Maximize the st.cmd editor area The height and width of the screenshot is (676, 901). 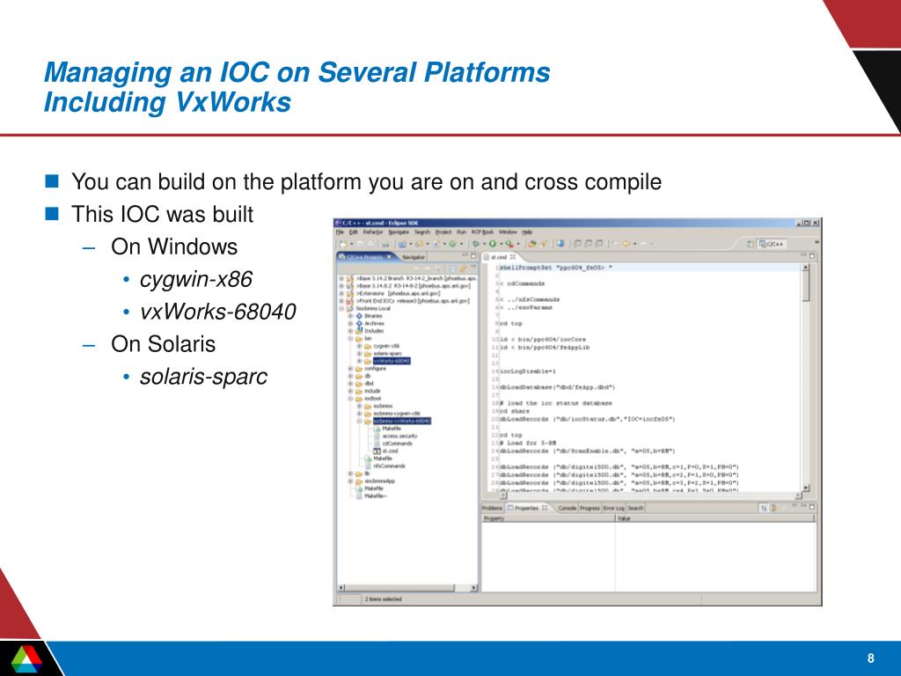pyautogui.click(x=812, y=256)
